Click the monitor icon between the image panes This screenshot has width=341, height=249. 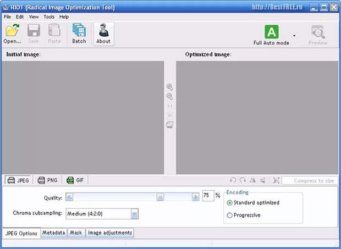coord(169,125)
